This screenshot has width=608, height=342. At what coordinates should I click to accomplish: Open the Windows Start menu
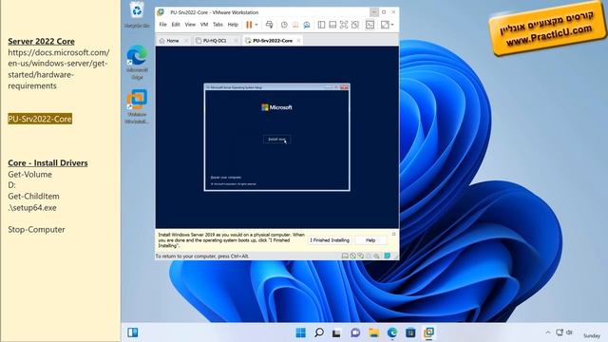[300, 332]
